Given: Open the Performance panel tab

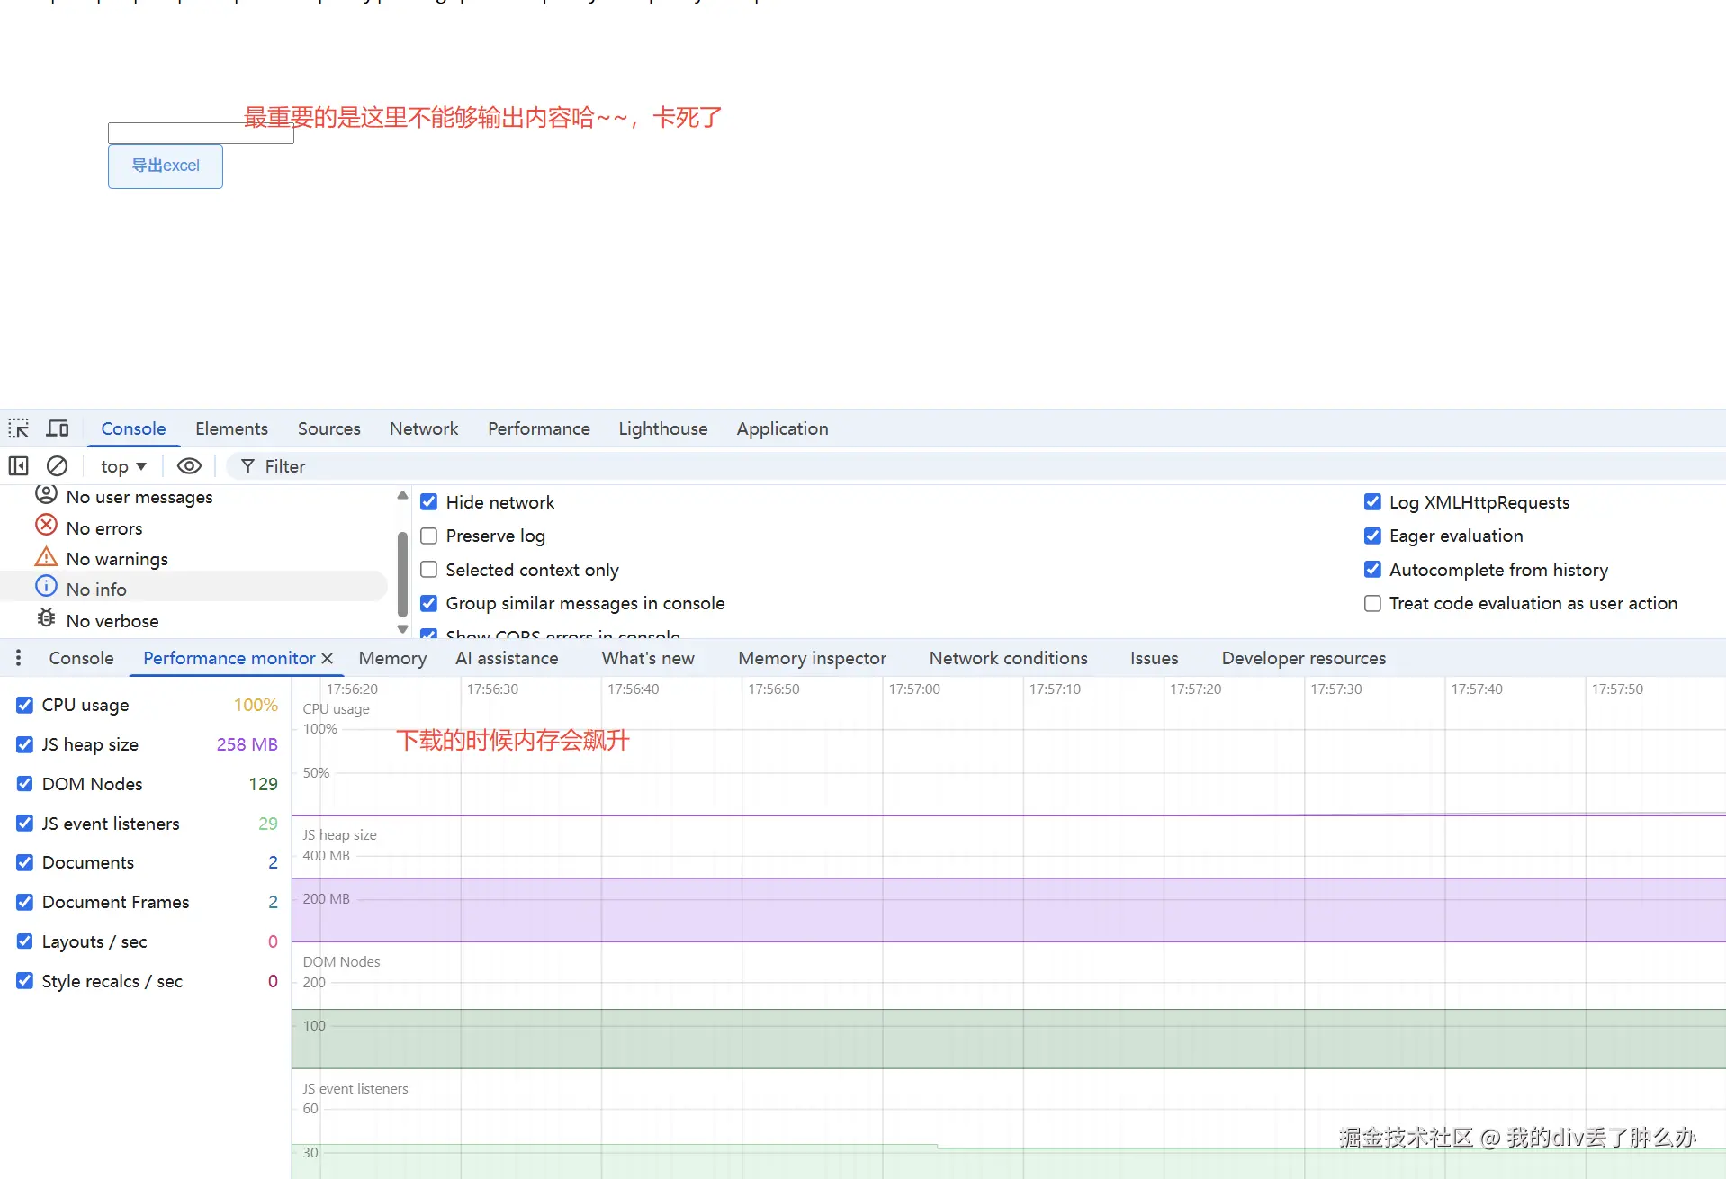Looking at the screenshot, I should 539,428.
